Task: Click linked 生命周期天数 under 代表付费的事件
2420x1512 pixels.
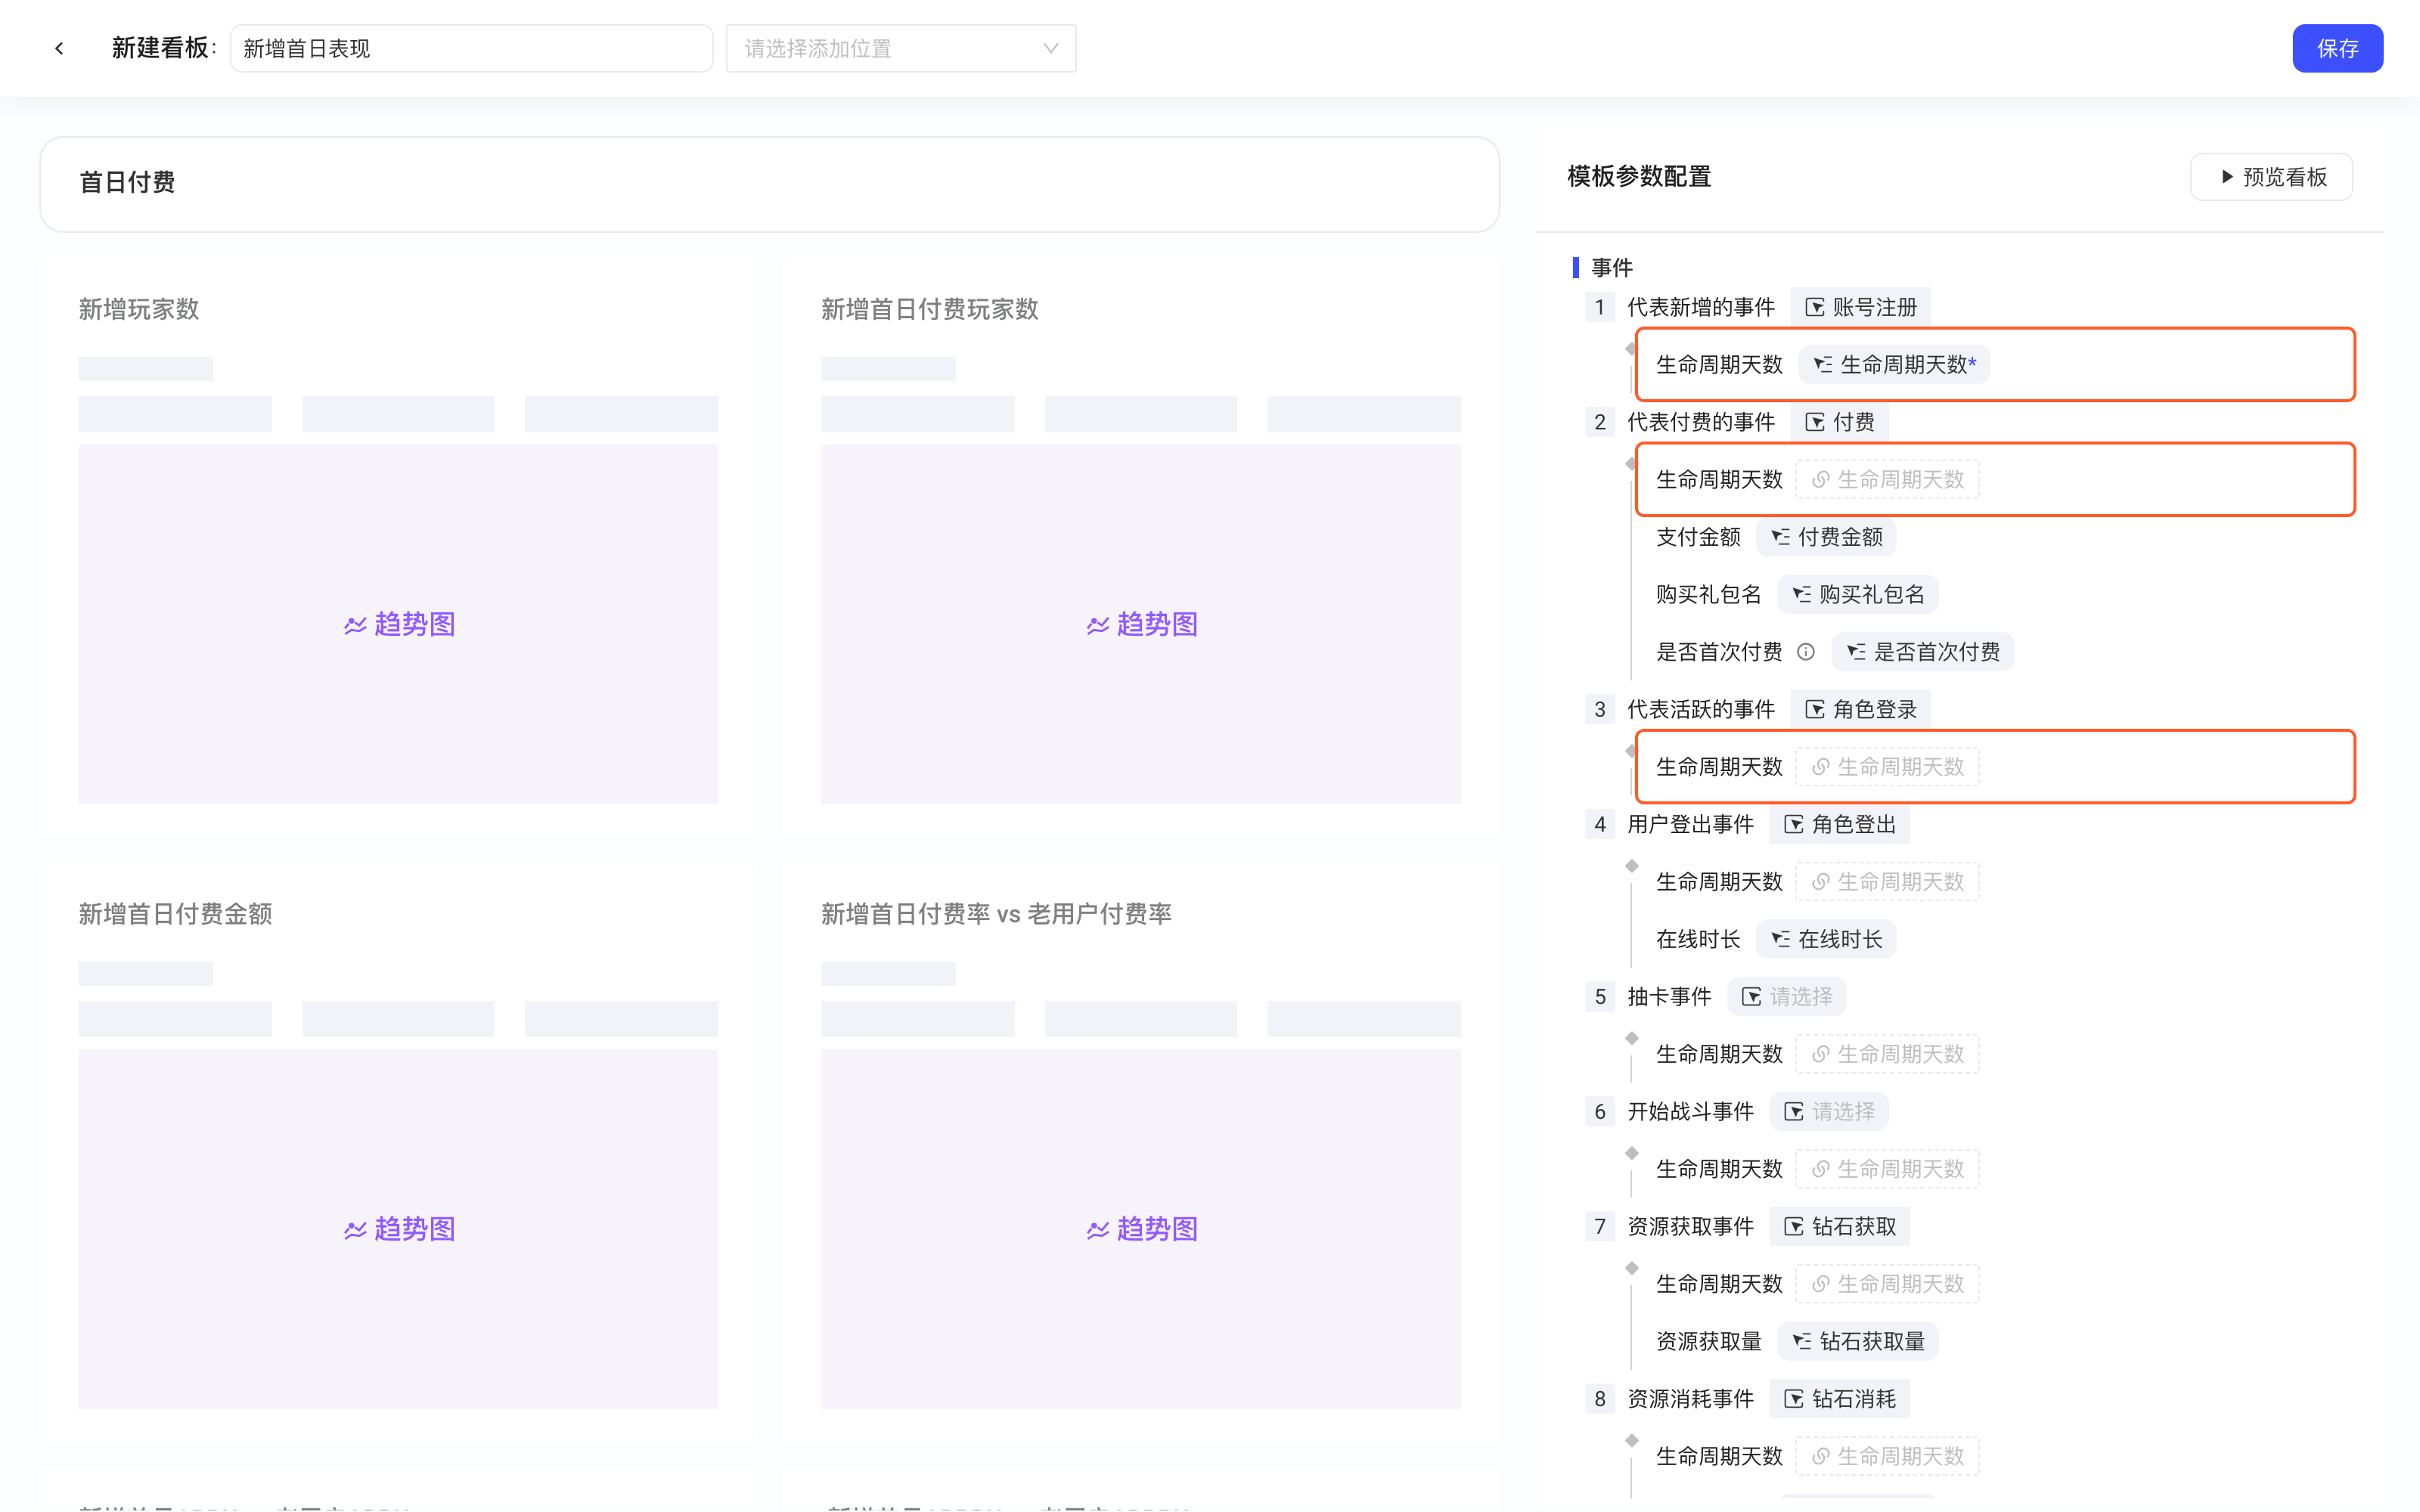Action: coord(1887,480)
